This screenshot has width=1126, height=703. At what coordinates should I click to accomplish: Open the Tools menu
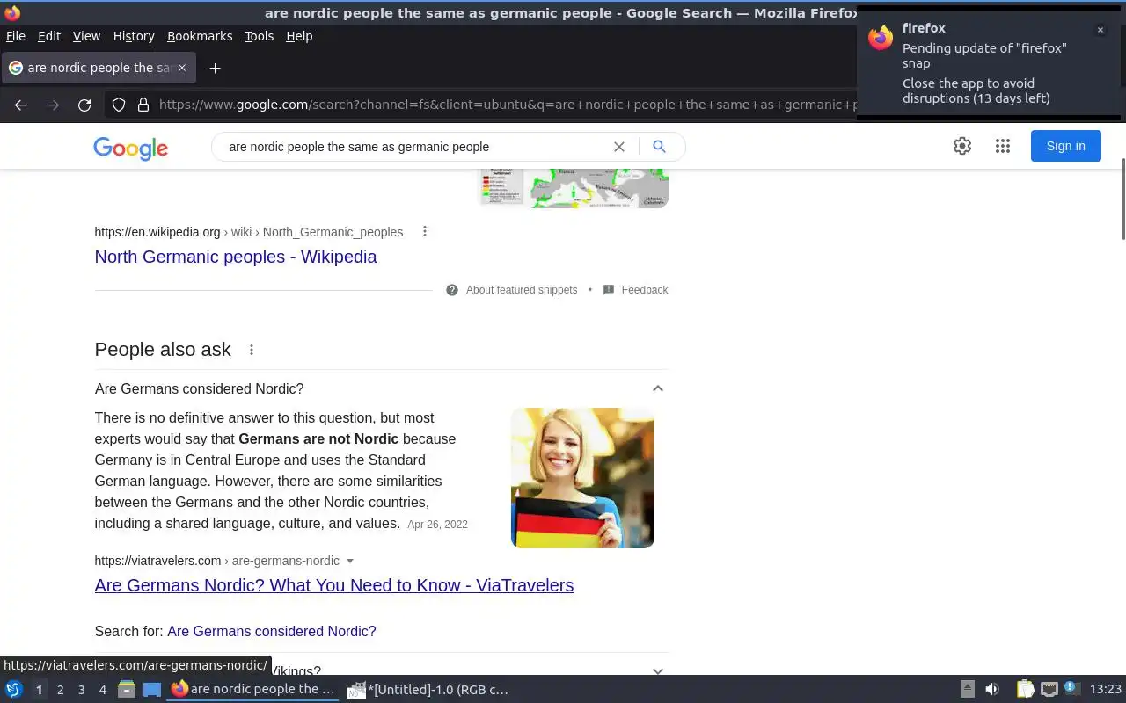coord(259,36)
